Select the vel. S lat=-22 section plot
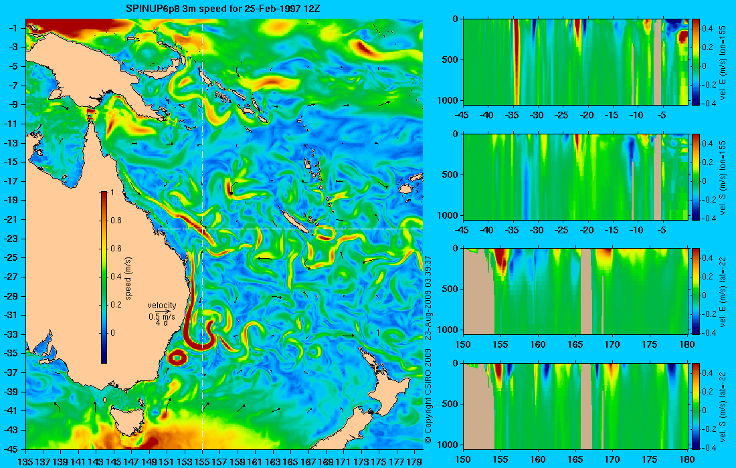Image resolution: width=736 pixels, height=468 pixels. (575, 406)
